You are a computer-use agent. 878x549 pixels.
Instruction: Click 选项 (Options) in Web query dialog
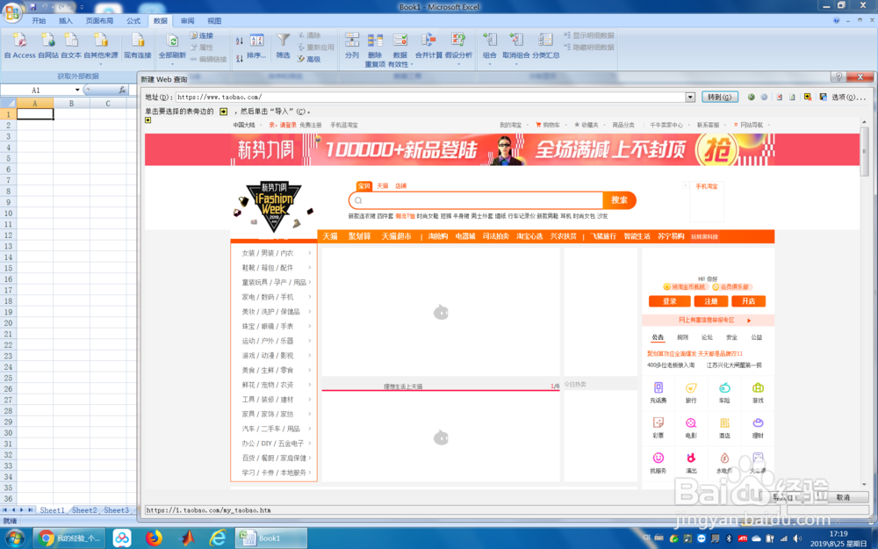(848, 97)
